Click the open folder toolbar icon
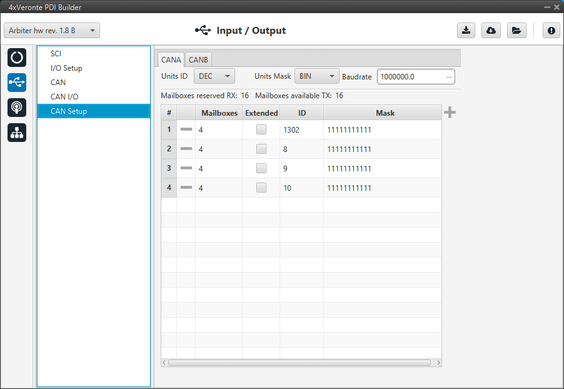This screenshot has height=389, width=564. (516, 31)
